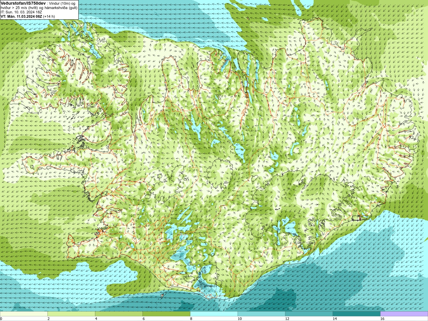Click the teal 12–14 m/s legend swatch
Image resolution: width=428 pixels, height=321 pixels.
point(309,314)
